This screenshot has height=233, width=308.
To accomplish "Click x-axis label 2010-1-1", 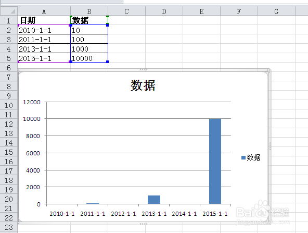I will [x=62, y=214].
